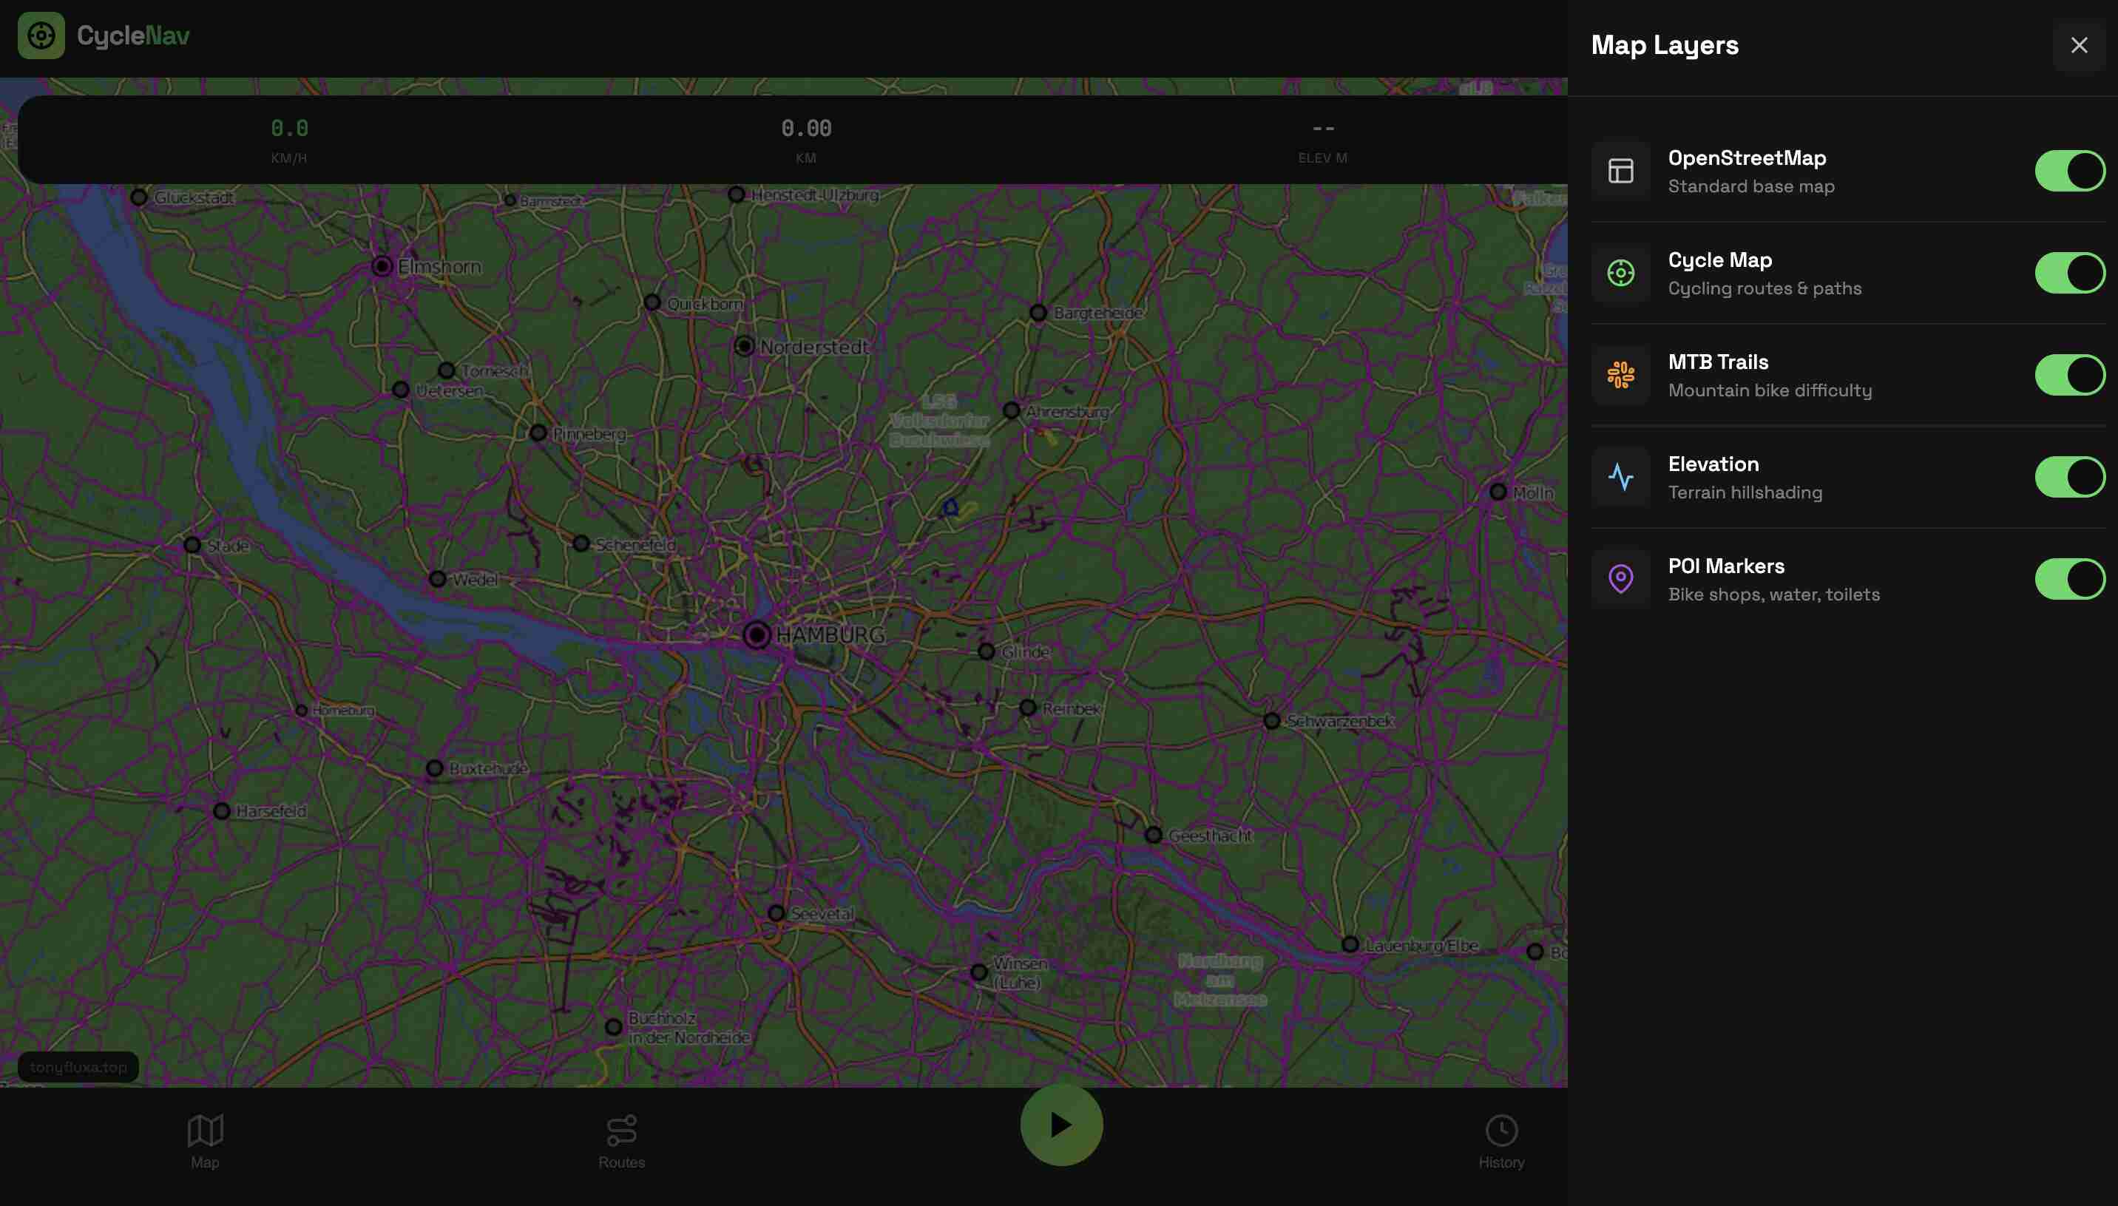Turn off the MTB Trails toggle
Image resolution: width=2118 pixels, height=1206 pixels.
point(2069,374)
